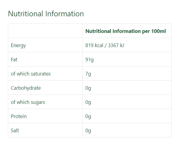
Task: Click the Protein row label
Action: (19, 116)
